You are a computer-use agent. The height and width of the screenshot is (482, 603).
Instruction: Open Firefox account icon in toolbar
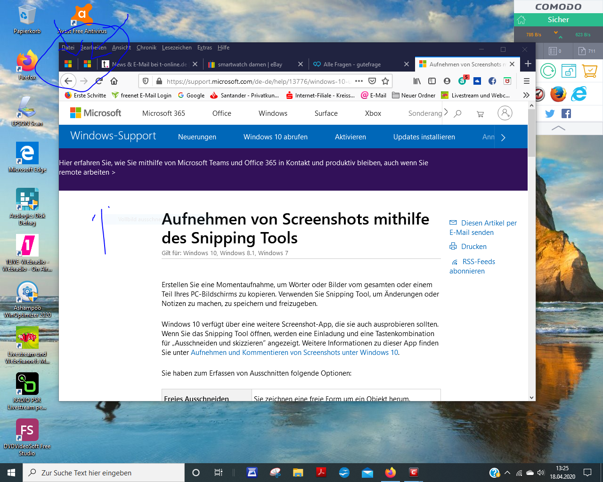point(447,81)
